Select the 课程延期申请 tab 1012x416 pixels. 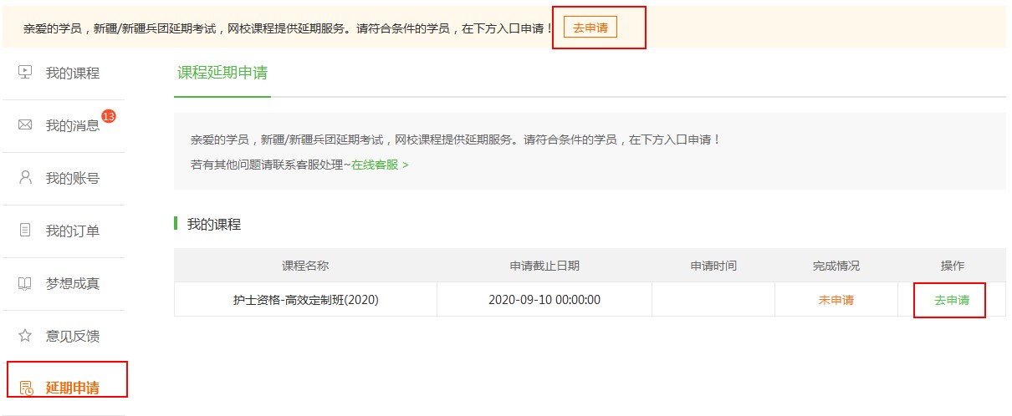click(222, 73)
